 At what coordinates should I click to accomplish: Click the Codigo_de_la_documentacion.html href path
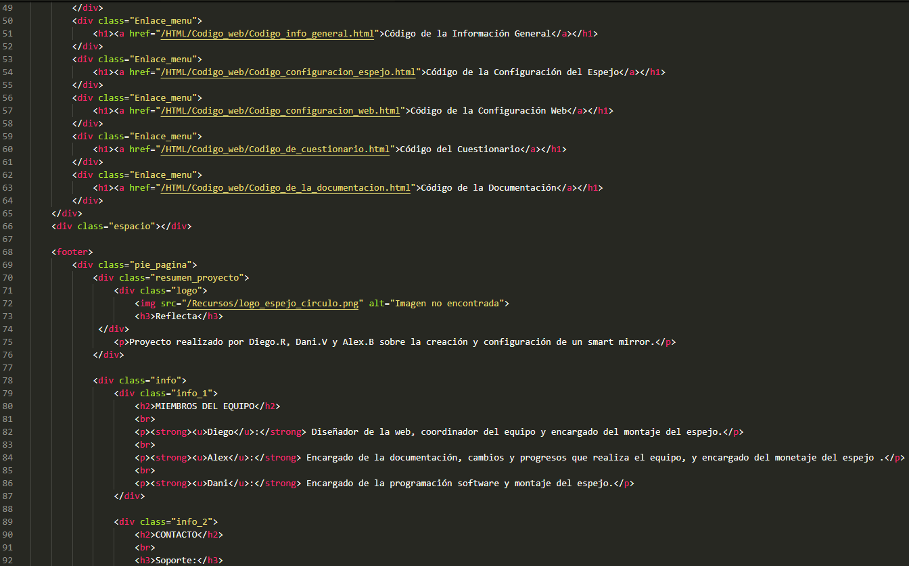285,188
